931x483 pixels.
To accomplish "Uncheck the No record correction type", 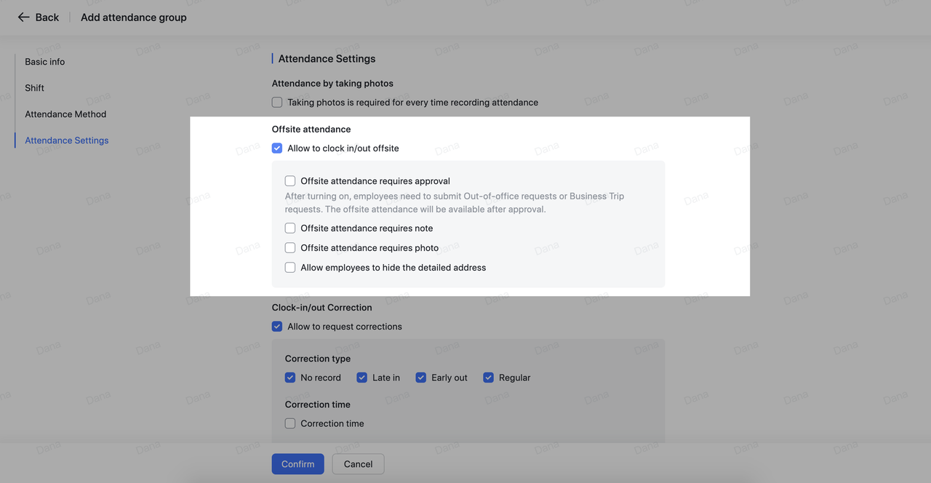I will click(x=290, y=378).
